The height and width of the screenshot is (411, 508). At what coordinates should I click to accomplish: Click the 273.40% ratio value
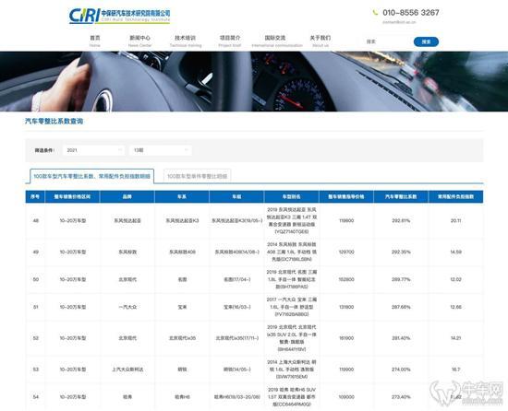[x=401, y=397]
